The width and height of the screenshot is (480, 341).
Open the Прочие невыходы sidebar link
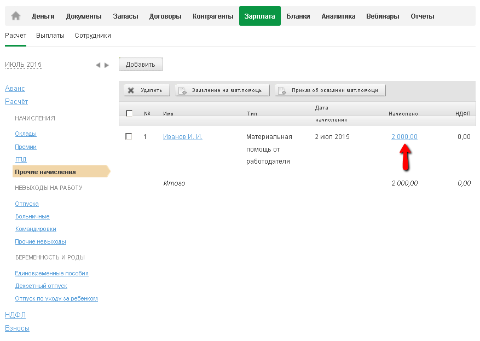(41, 241)
